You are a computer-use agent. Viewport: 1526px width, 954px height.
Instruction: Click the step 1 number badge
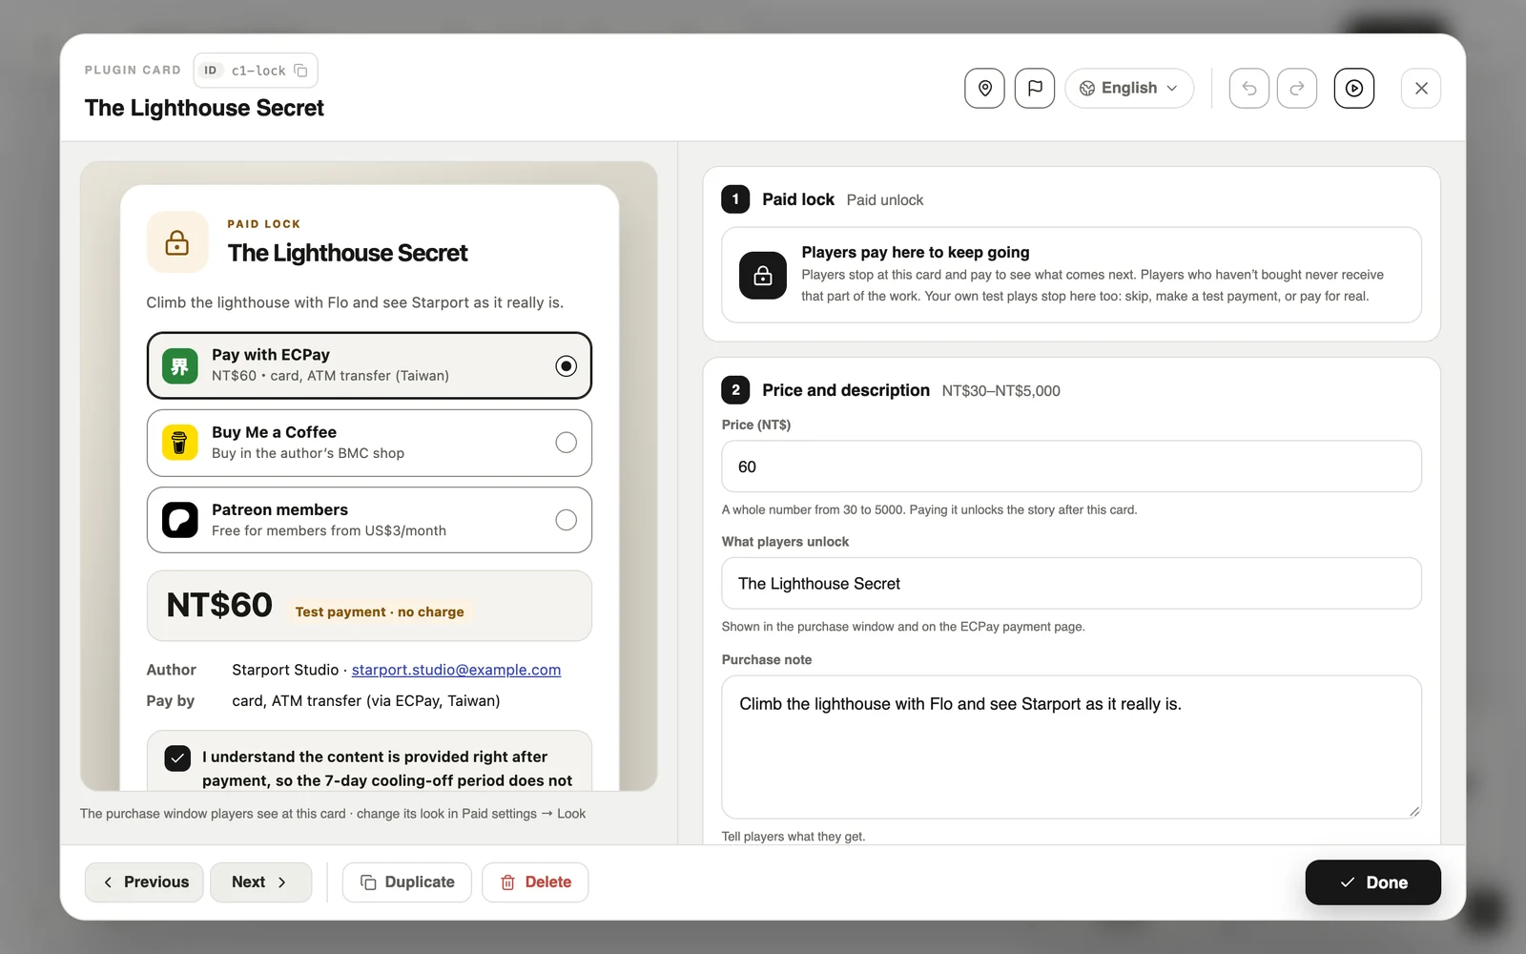pyautogui.click(x=735, y=199)
